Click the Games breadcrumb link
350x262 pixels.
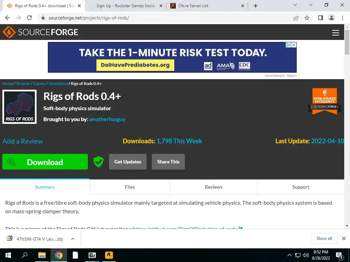[39, 84]
